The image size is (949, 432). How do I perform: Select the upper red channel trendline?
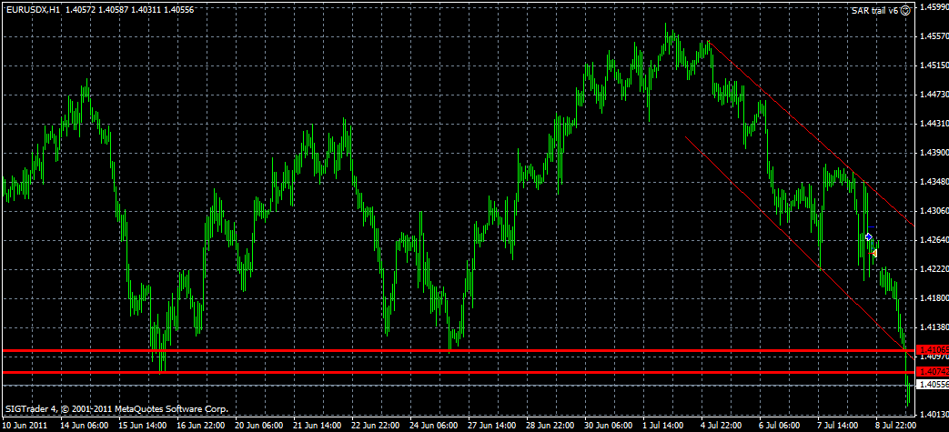[x=811, y=133]
